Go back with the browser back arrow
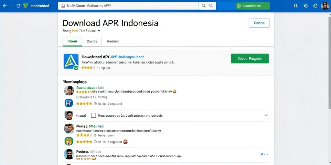This screenshot has height=165, width=331. pyautogui.click(x=5, y=6)
